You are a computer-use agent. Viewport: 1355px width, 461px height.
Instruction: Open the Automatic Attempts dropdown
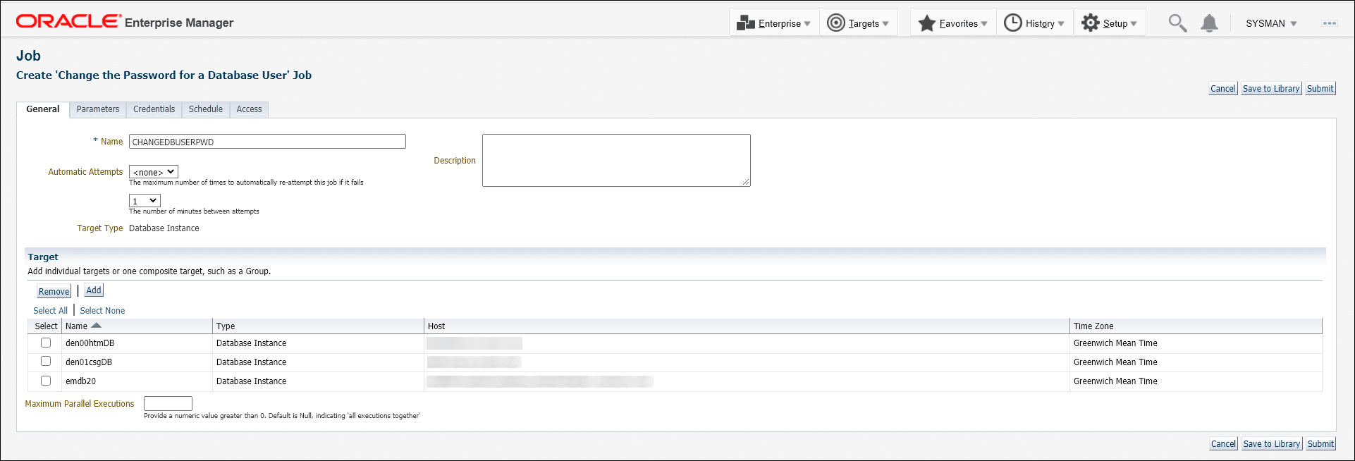[154, 172]
